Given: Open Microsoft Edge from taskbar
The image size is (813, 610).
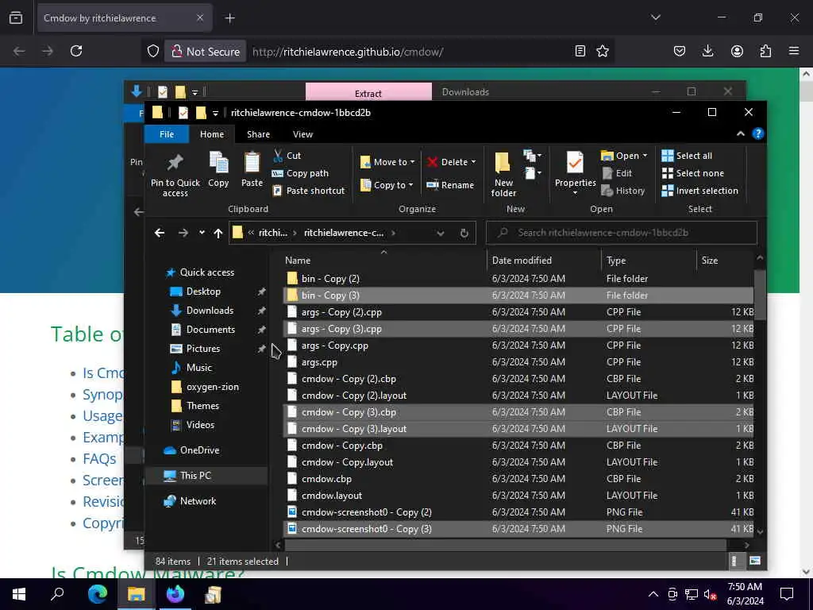Looking at the screenshot, I should click(97, 593).
